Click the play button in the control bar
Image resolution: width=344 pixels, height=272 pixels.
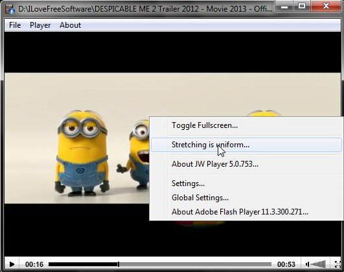(x=12, y=264)
